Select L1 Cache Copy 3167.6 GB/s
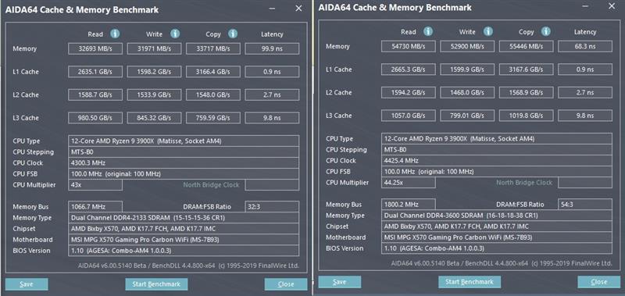This screenshot has height=296, width=625. (x=527, y=70)
